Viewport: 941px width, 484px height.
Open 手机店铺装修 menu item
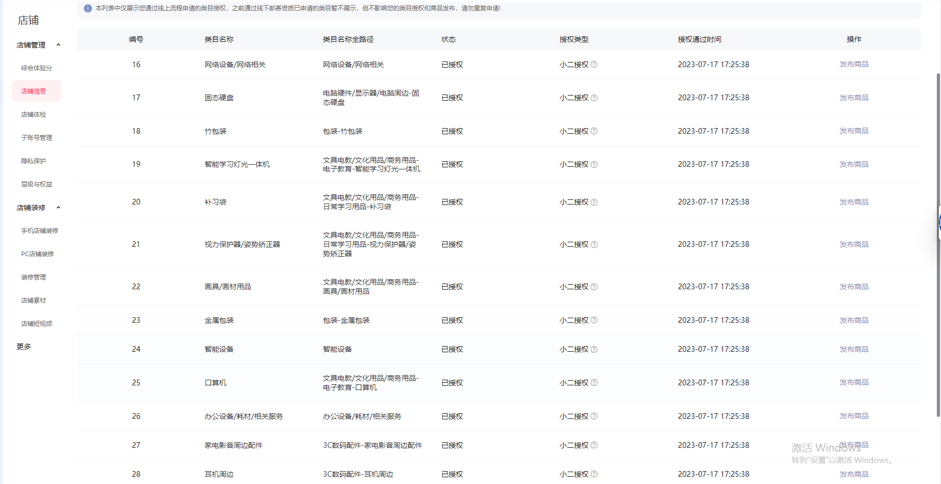pos(39,231)
